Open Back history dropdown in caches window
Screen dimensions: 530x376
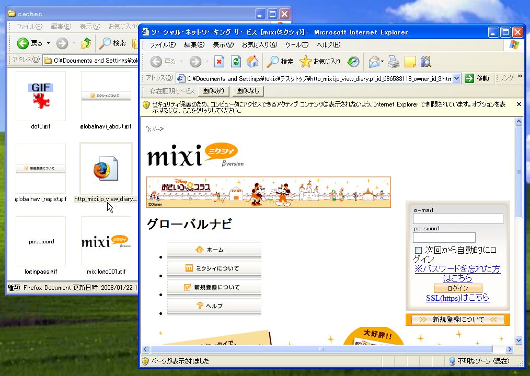point(48,43)
